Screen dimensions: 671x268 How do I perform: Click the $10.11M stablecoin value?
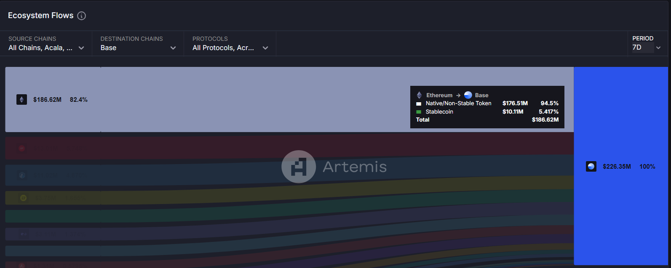(x=513, y=111)
